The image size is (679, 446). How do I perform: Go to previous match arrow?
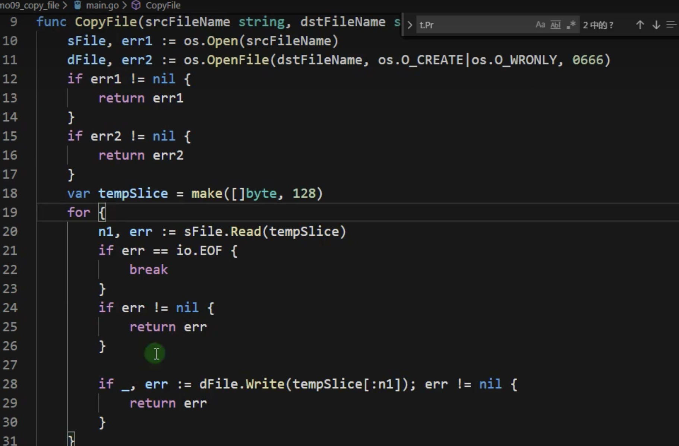[x=640, y=25]
